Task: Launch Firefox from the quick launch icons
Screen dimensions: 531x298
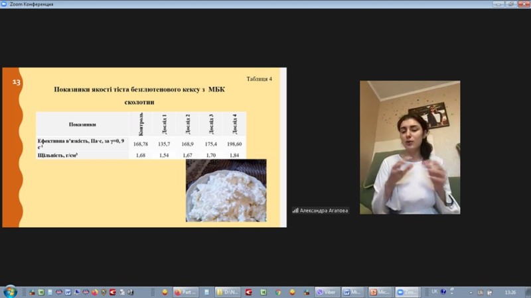Action: [x=95, y=292]
